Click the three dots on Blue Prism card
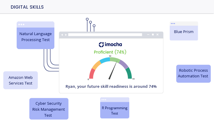Image resolution: width=214 pixels, height=125 pixels. [x=173, y=24]
